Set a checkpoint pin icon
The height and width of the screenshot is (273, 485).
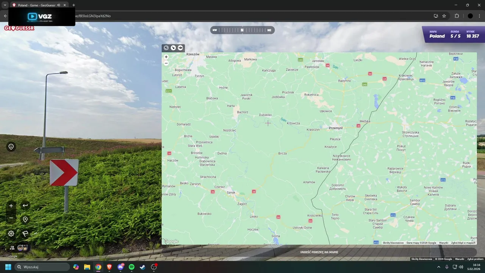[x=25, y=220]
